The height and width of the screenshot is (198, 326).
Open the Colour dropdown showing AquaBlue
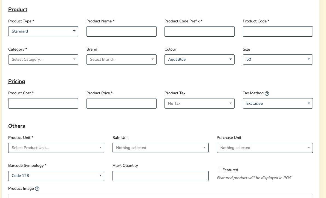(199, 59)
